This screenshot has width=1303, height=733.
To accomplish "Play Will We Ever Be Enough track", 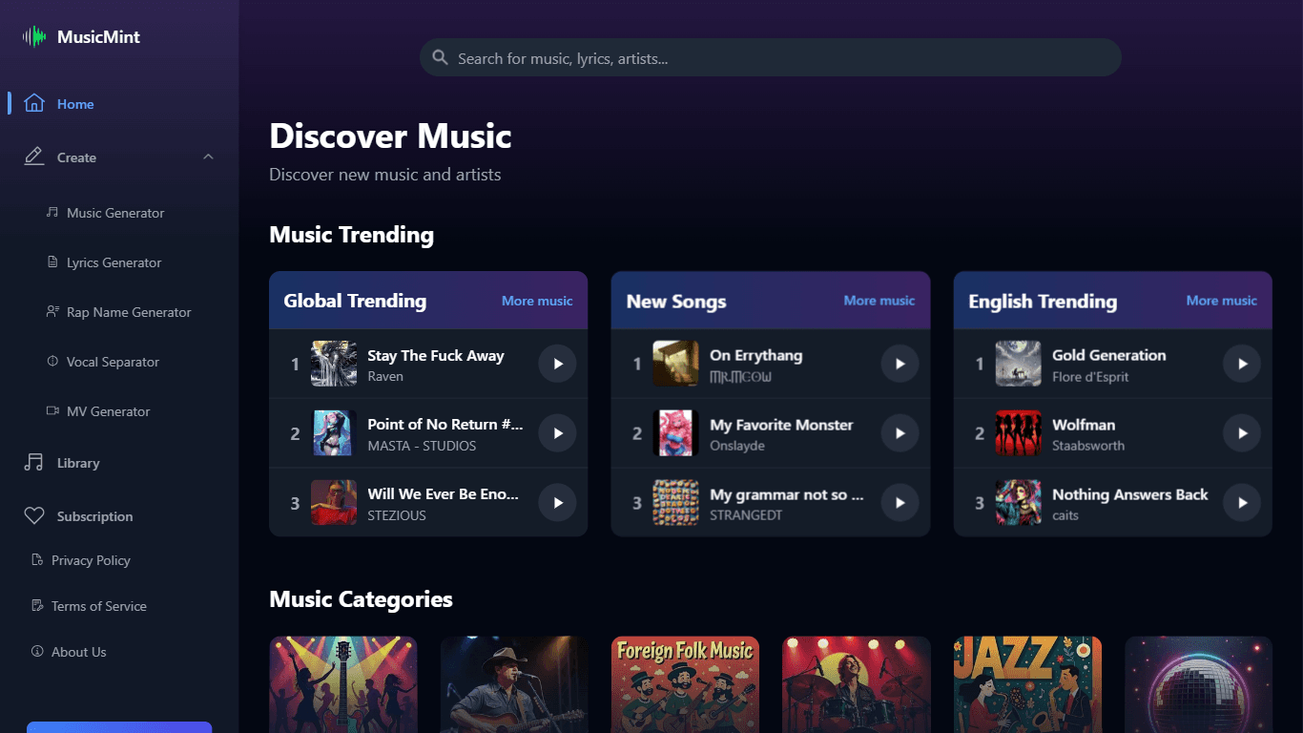I will 557,503.
